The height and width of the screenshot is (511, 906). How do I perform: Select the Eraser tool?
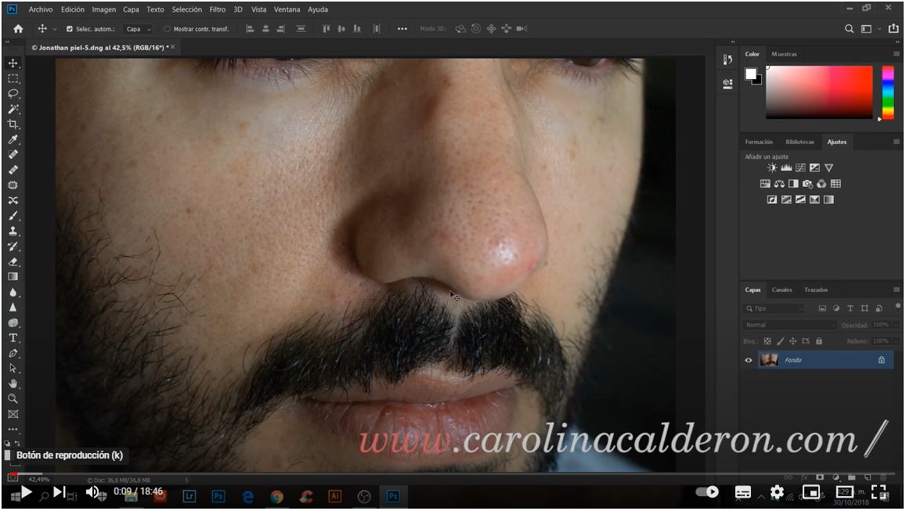tap(13, 261)
